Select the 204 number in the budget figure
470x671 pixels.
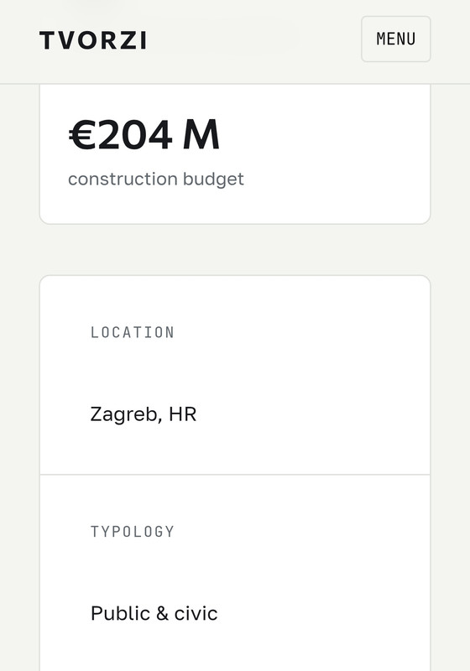click(136, 135)
